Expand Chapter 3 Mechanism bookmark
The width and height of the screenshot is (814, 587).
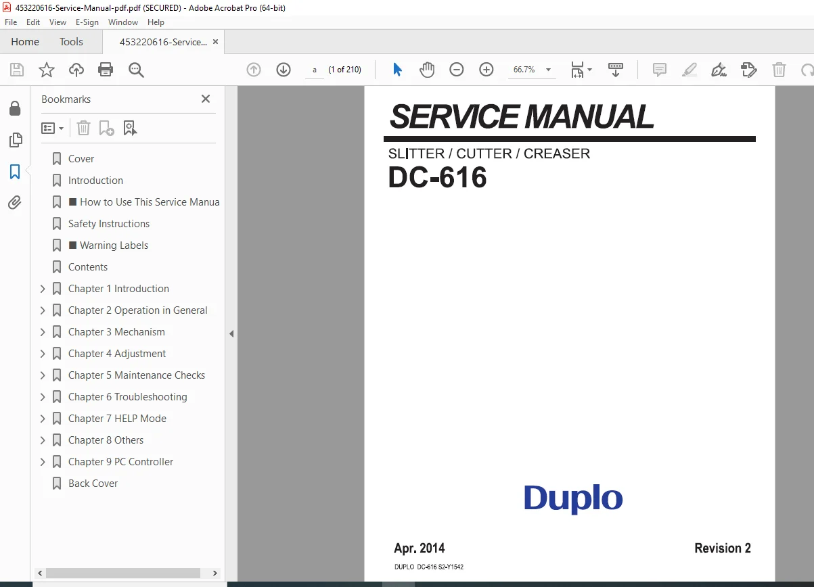tap(43, 332)
